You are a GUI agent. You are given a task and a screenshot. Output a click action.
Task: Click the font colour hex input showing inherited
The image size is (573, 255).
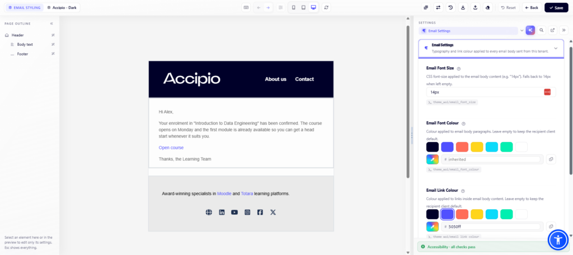point(492,159)
